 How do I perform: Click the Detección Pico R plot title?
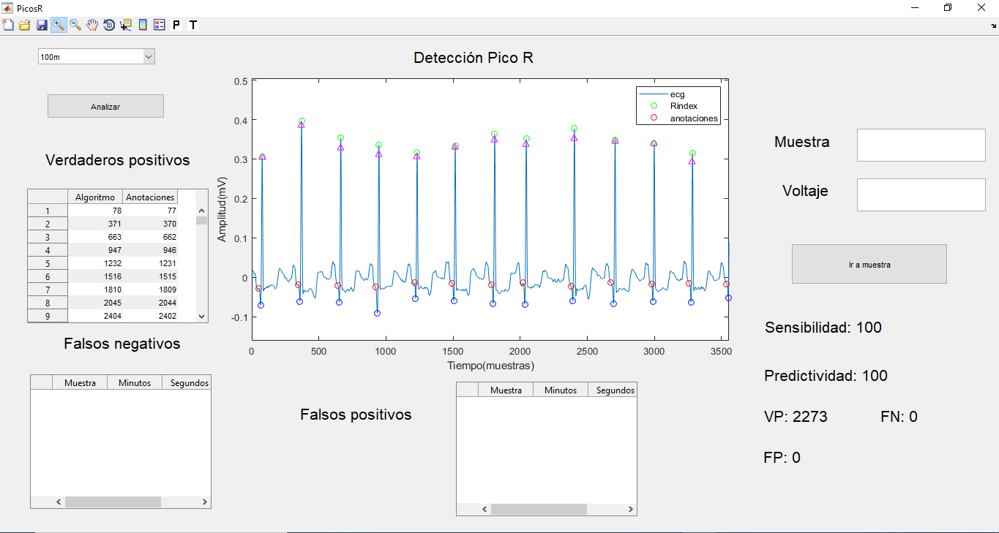click(x=474, y=58)
